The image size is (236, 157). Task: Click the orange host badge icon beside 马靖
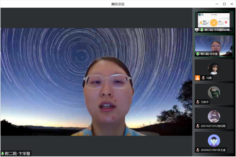pyautogui.click(x=197, y=78)
